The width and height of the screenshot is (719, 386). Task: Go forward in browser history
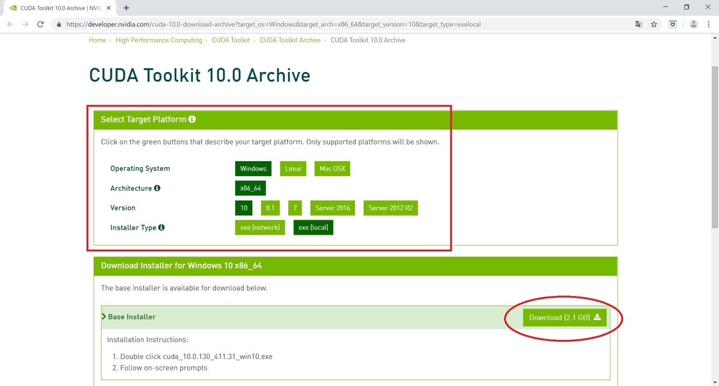coord(25,25)
